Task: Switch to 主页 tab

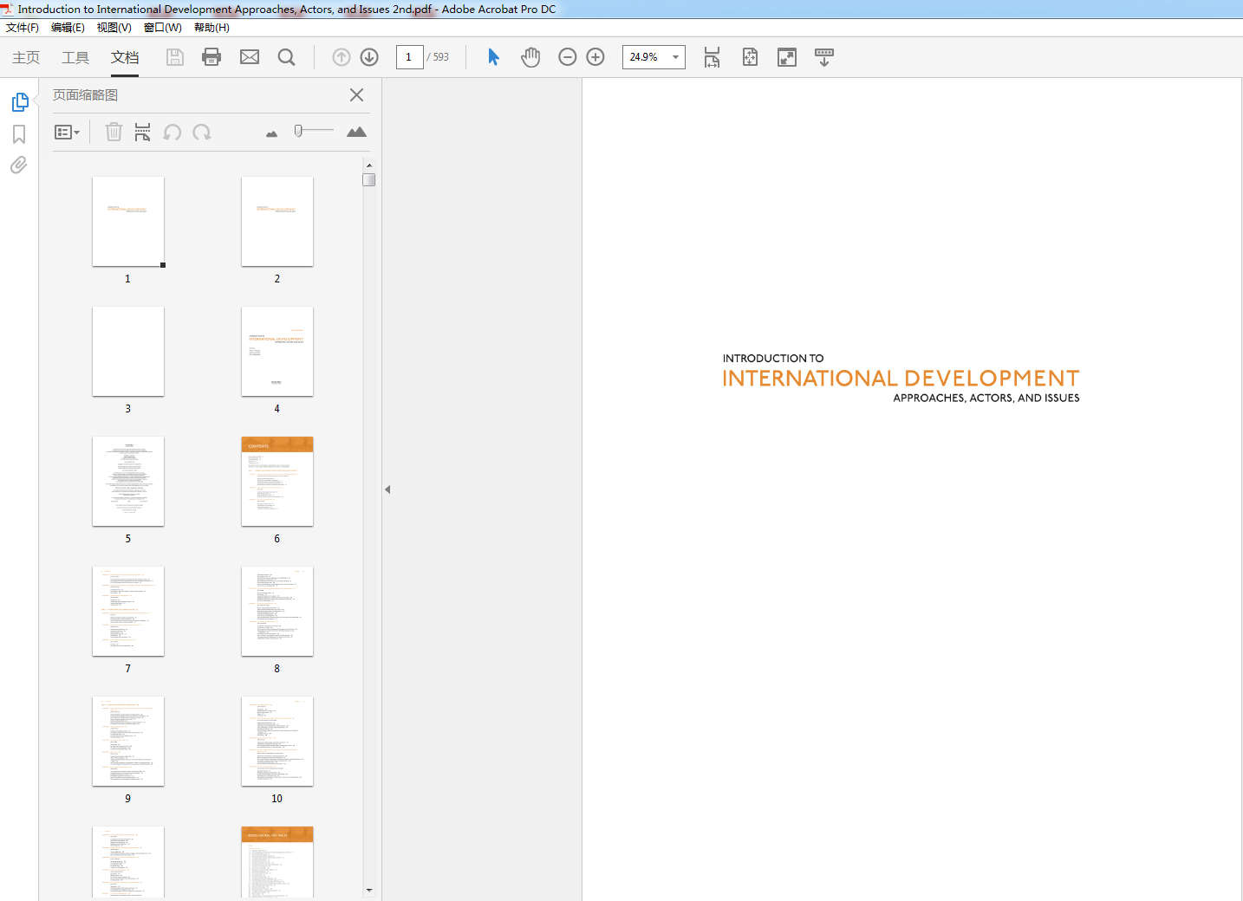Action: (26, 57)
